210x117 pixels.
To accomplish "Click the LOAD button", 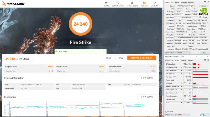I will pos(109,58).
